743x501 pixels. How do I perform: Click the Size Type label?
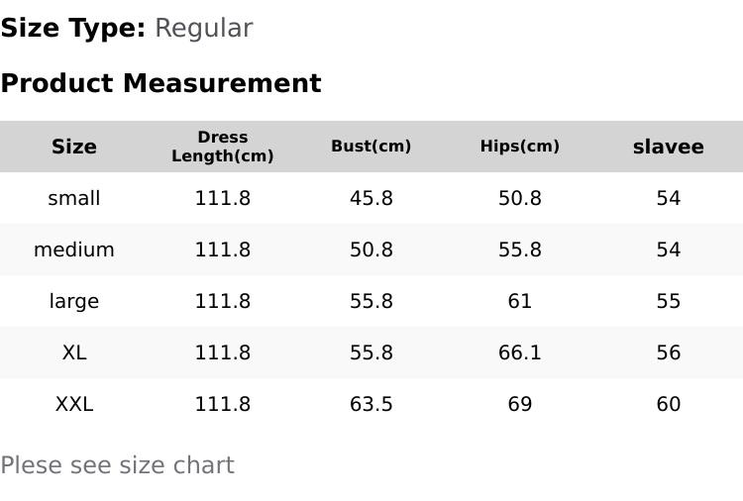tap(73, 29)
